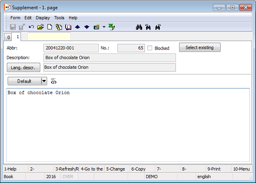Screen dimensions: 256x183
Task: Click the binoculars Find next icon
Action: (158, 27)
